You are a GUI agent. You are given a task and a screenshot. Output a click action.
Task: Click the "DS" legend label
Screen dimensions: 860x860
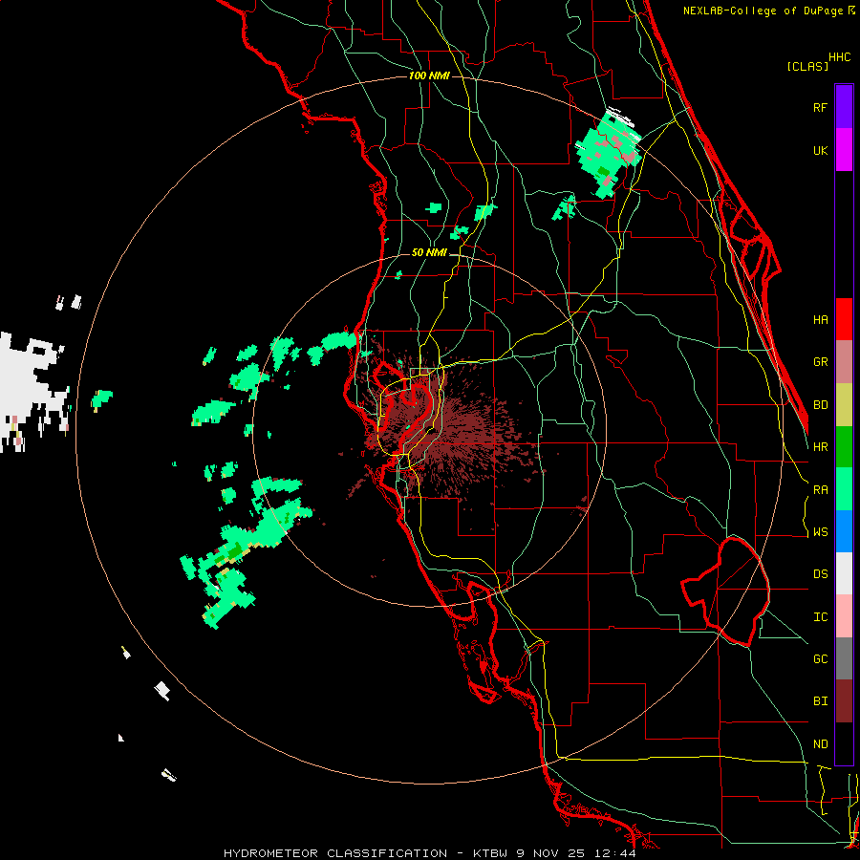point(820,574)
